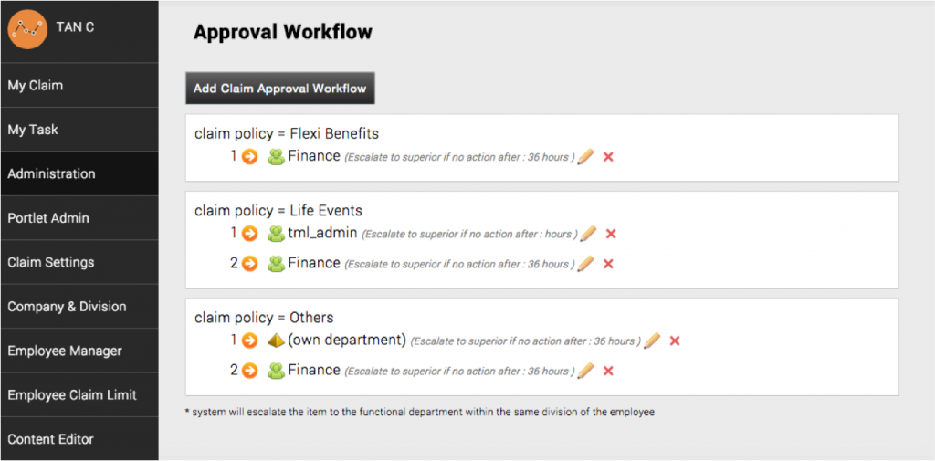Image resolution: width=935 pixels, height=461 pixels.
Task: Open Content Editor in sidebar
Action: click(79, 439)
